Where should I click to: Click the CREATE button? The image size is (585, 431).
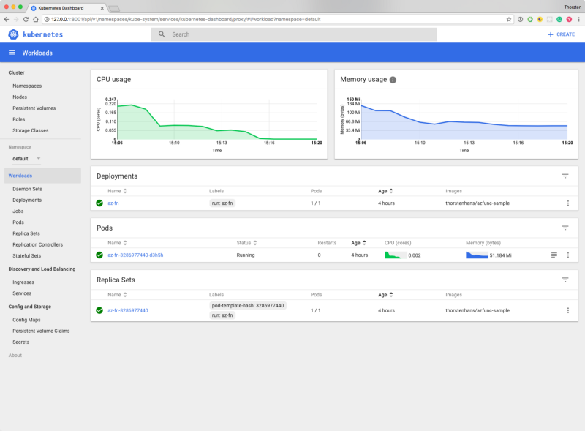[x=561, y=34]
